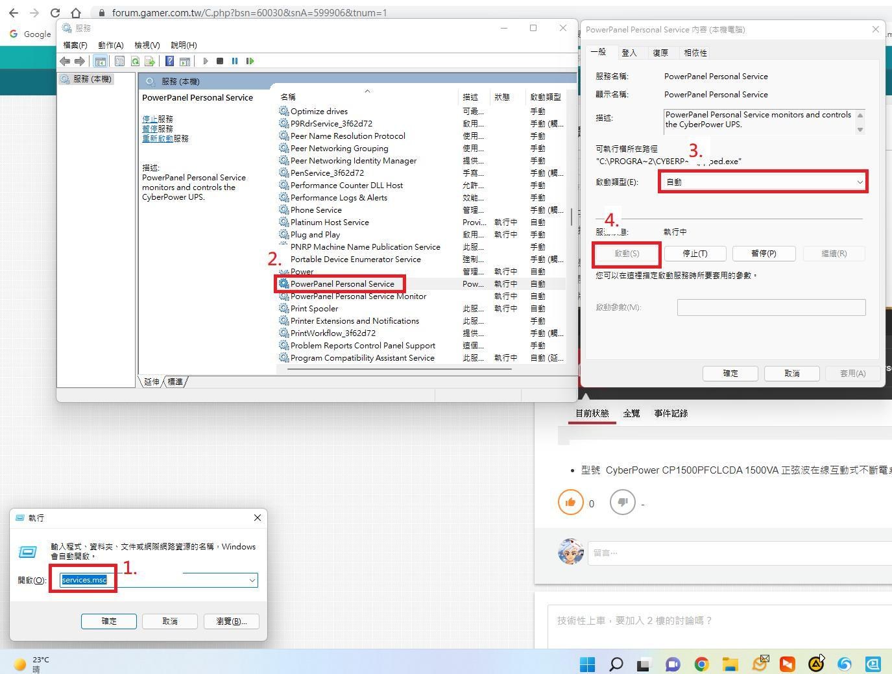Expand the 啟動類型 startup type dropdown
892x674 pixels.
[860, 182]
